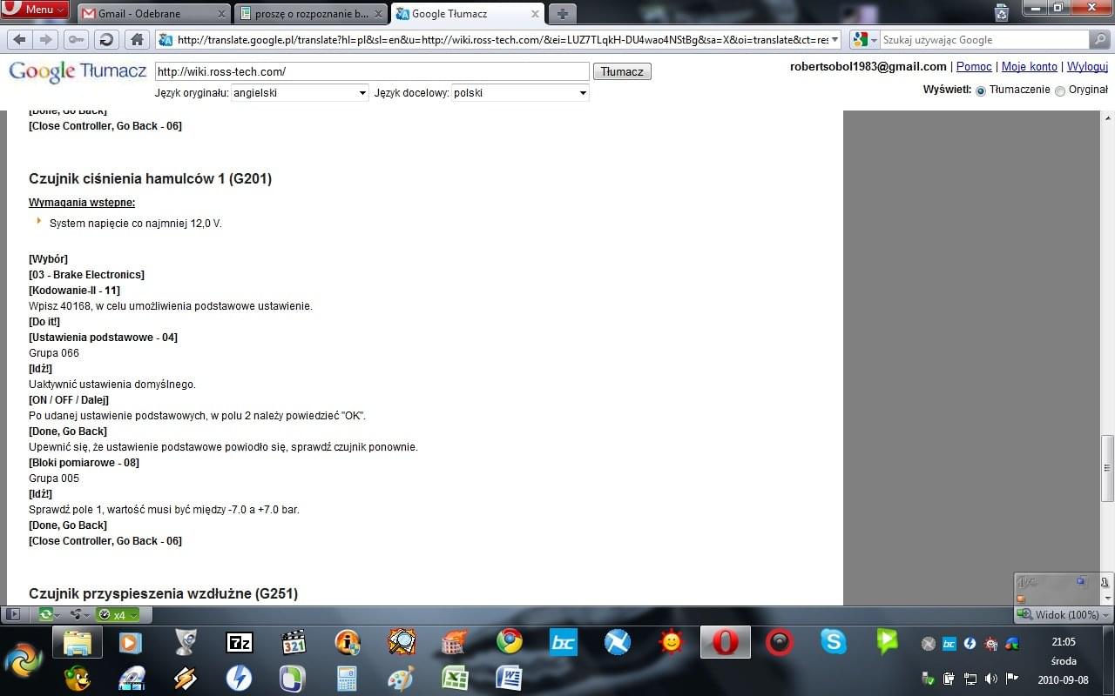
Task: Toggle the Opera panel sidebar button
Action: tap(12, 614)
